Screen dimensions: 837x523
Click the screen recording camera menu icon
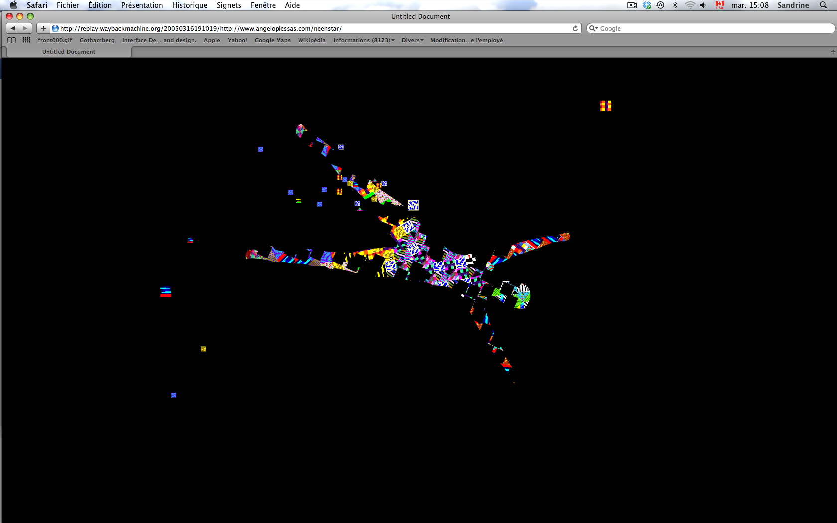click(632, 5)
